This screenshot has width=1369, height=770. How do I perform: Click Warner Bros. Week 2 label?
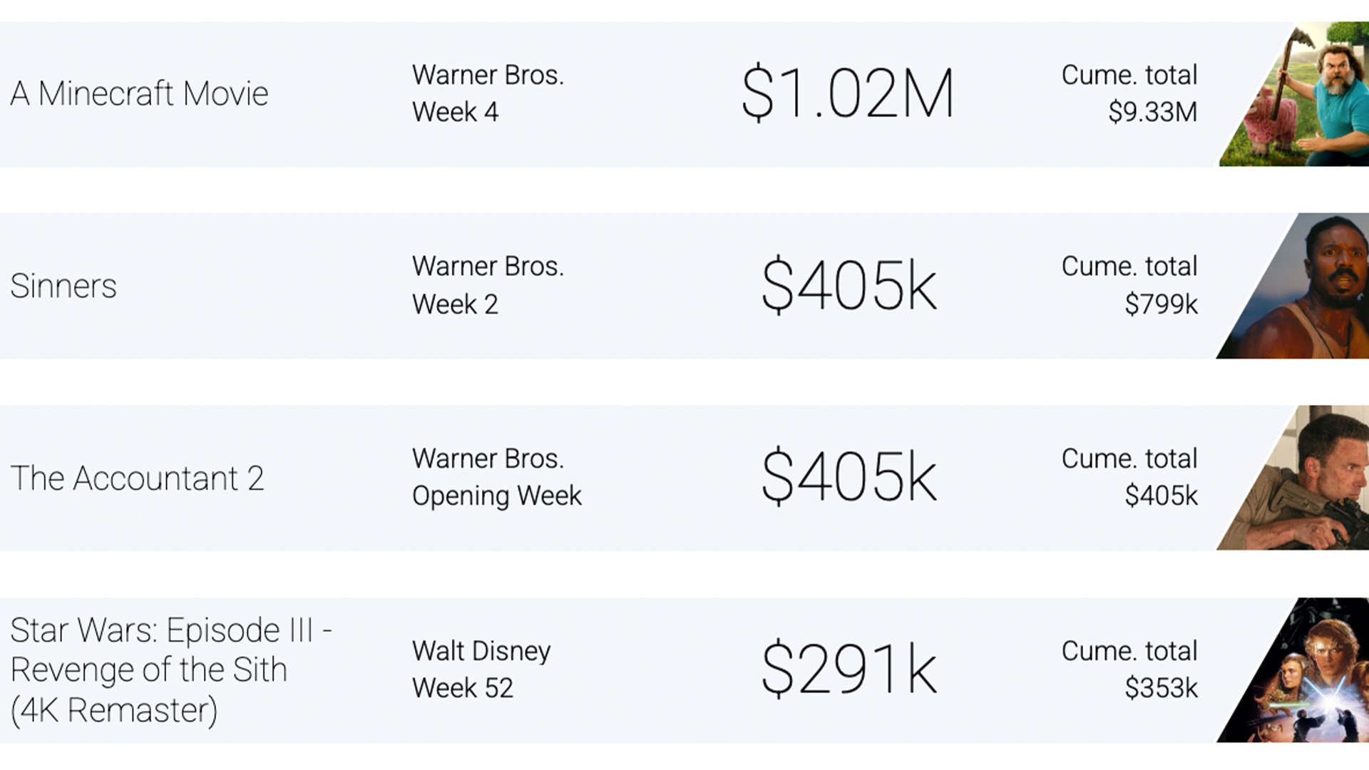pyautogui.click(x=488, y=285)
